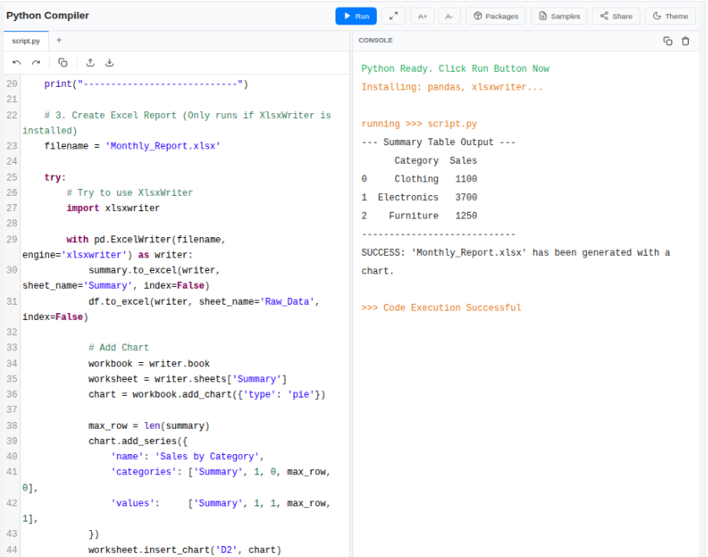
Task: Copy all code using the copy icon
Action: 62,62
